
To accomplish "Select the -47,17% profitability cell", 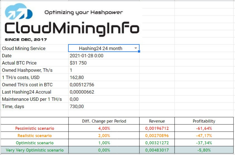I will click(204, 136).
